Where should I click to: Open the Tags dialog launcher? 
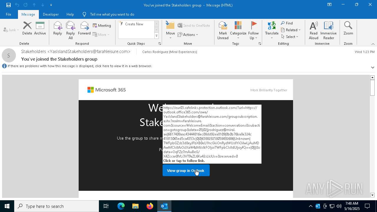(x=260, y=44)
